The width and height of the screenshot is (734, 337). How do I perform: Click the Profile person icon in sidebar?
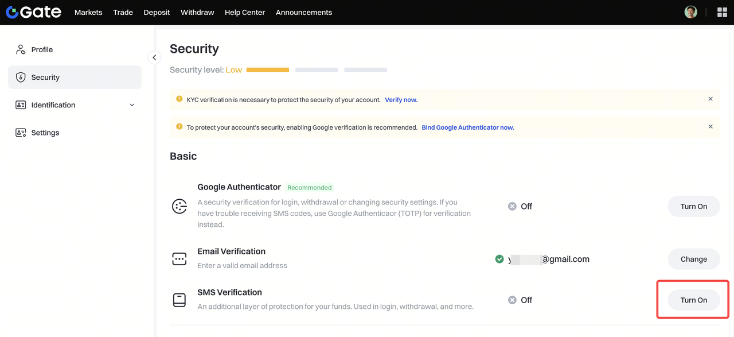coord(21,49)
